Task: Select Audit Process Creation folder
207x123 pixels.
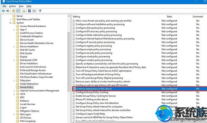Action: click(31, 33)
